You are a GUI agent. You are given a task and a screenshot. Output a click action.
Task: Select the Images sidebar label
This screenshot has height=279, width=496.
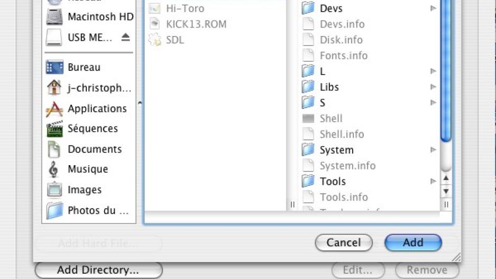85,190
